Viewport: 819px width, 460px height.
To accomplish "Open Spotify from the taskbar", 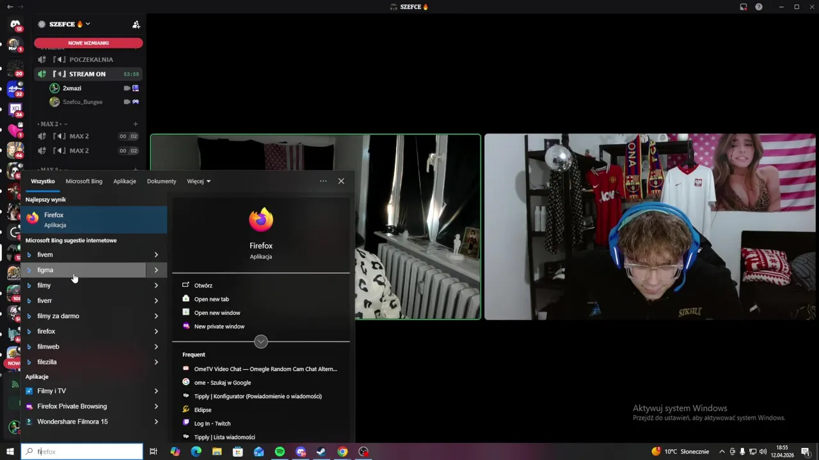I will pos(280,452).
